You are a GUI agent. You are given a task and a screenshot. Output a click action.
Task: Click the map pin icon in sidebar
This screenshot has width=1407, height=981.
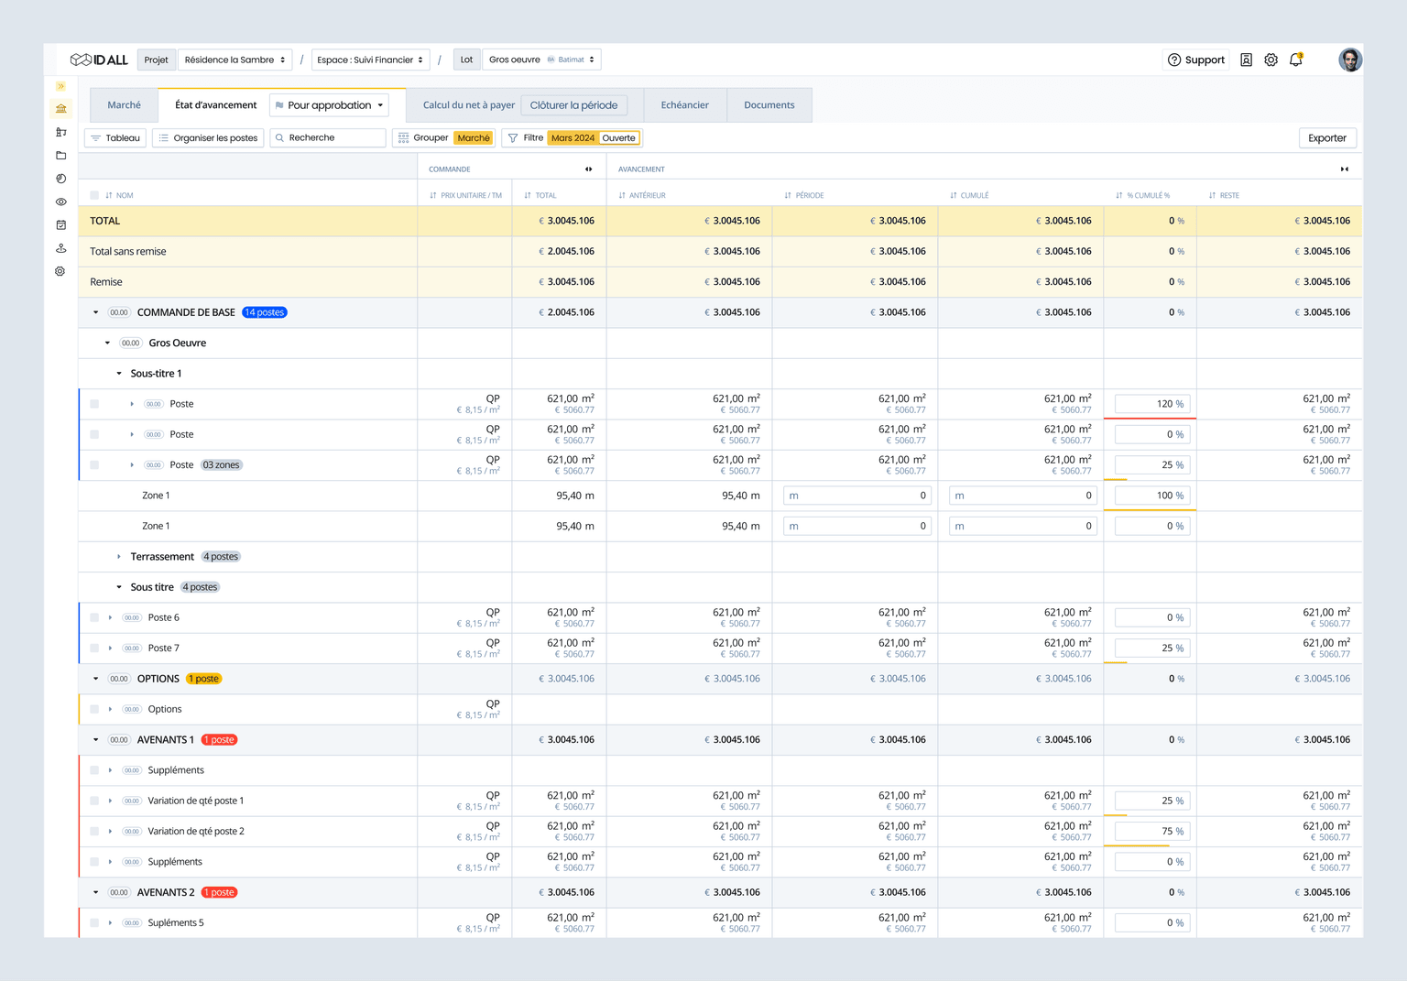click(60, 247)
